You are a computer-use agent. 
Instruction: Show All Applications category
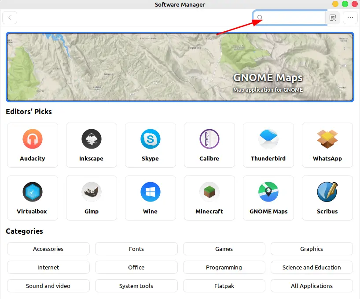312,286
